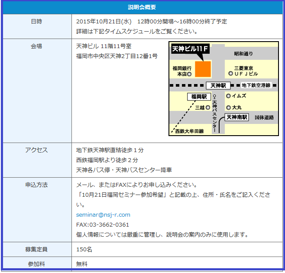Click the 天神ビル11F callout on map
Screen dimensions: 285x273
click(190, 49)
